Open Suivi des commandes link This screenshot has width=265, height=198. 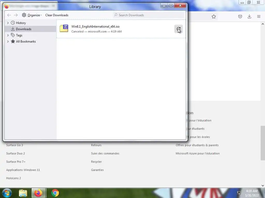pos(105,153)
